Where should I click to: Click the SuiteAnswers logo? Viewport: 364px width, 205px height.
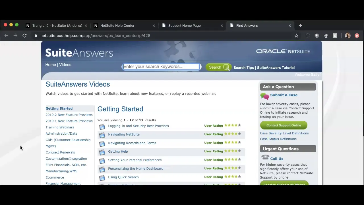(x=79, y=53)
